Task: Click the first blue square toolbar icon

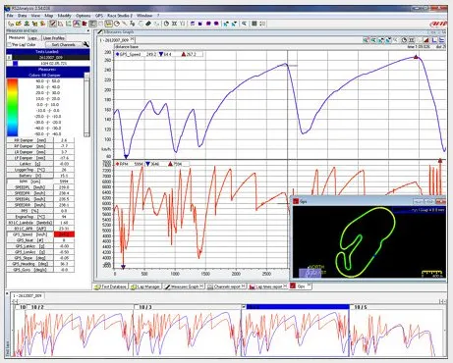Action: (193, 24)
